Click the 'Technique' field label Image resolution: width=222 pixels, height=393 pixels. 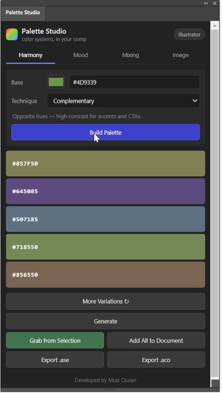(x=24, y=101)
